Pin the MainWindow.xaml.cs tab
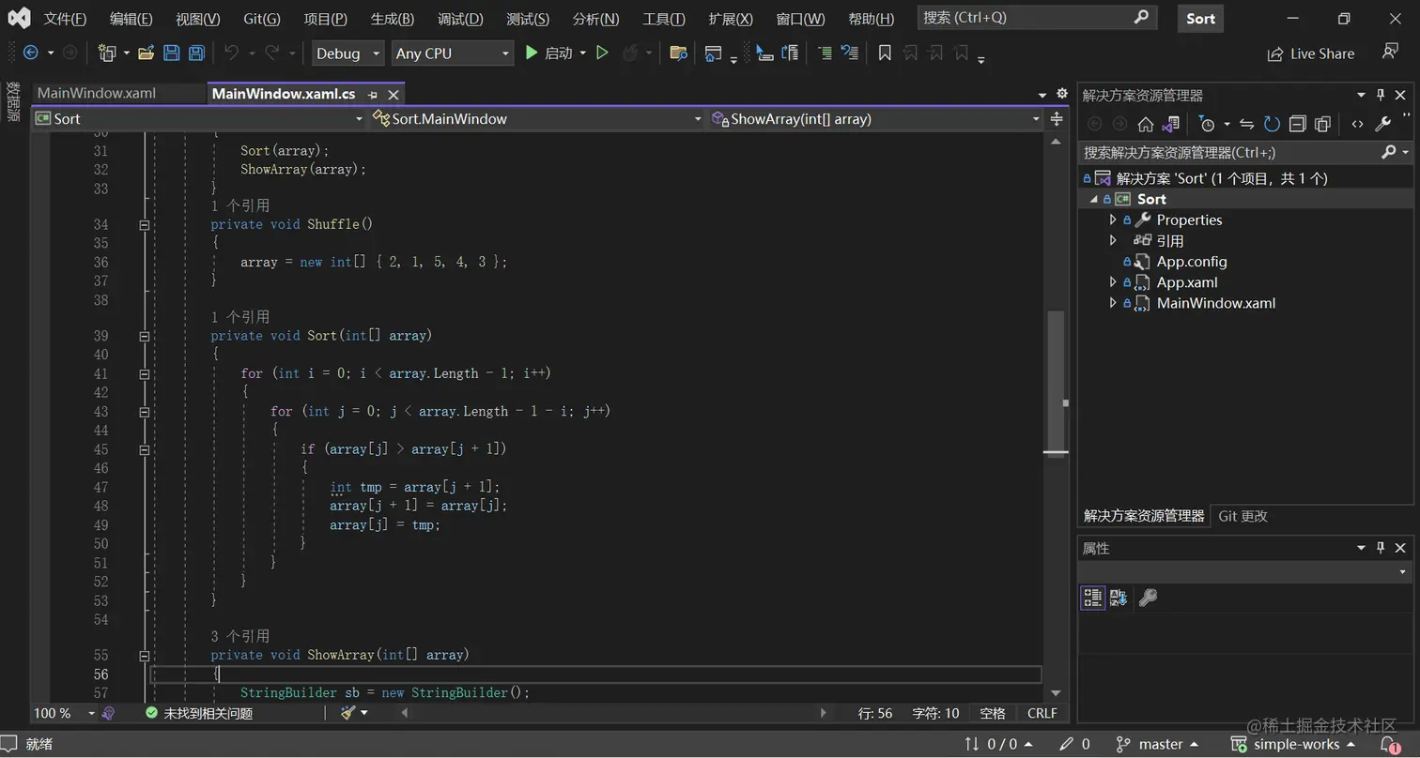Viewport: 1420px width, 758px height. click(373, 95)
